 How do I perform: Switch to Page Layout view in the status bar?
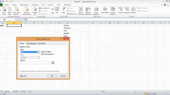click(148, 94)
